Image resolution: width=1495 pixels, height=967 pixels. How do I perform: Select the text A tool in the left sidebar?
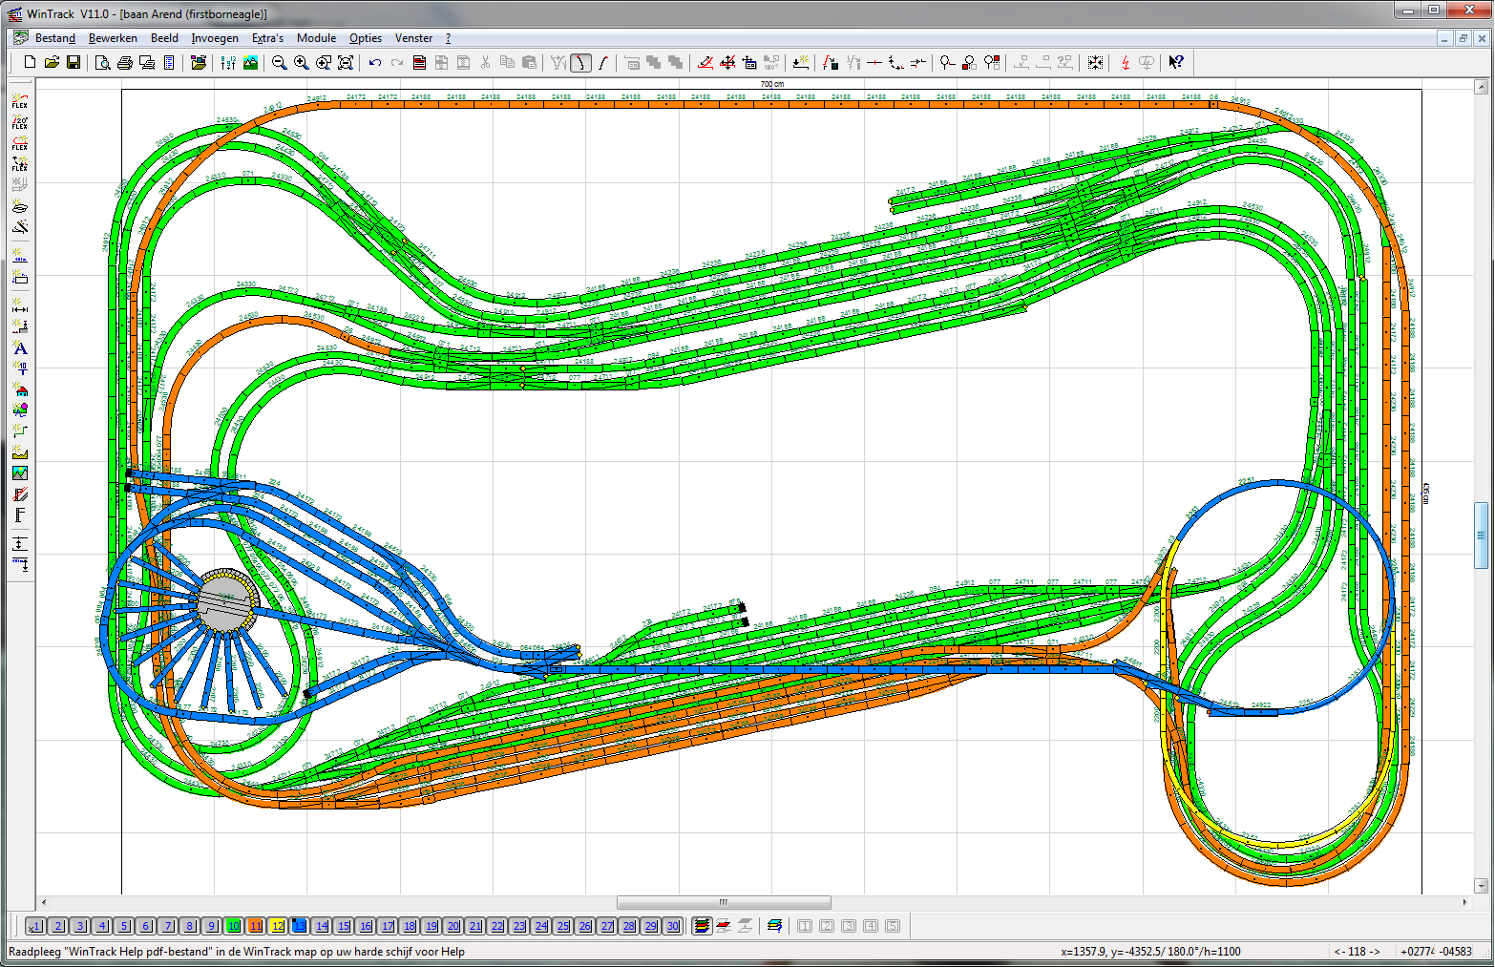coord(20,349)
